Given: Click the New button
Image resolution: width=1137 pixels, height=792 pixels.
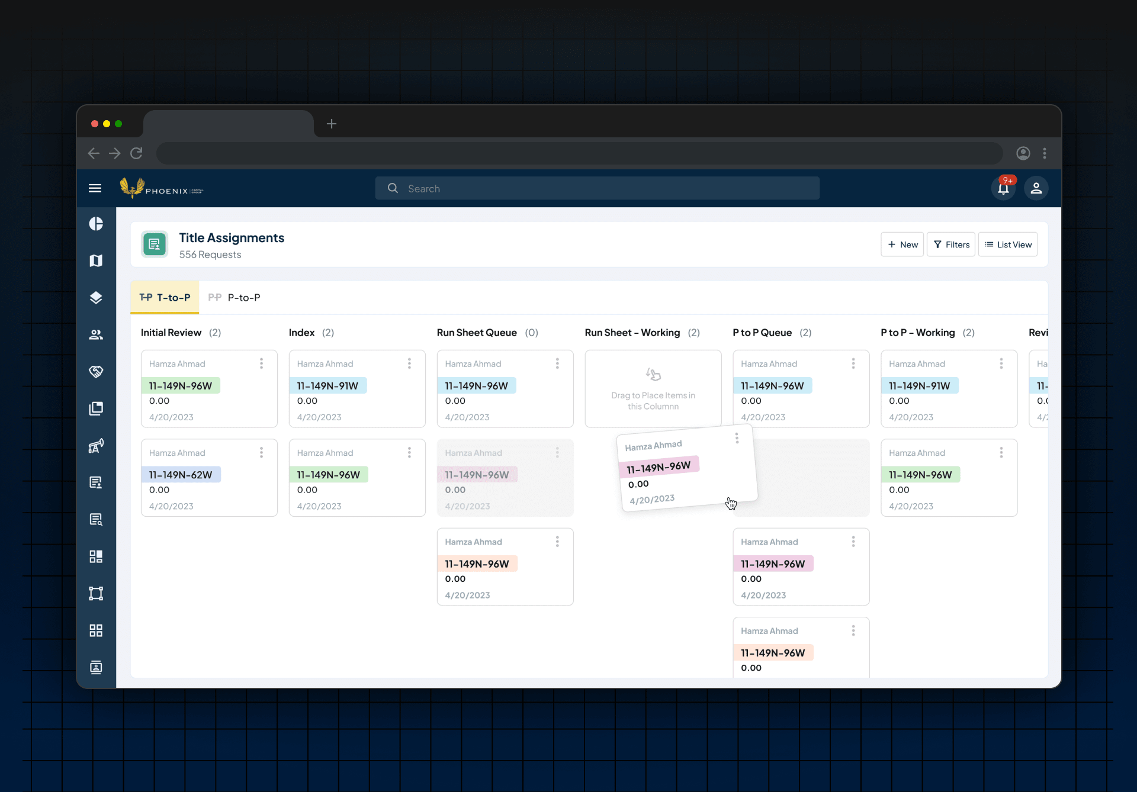Looking at the screenshot, I should point(902,244).
